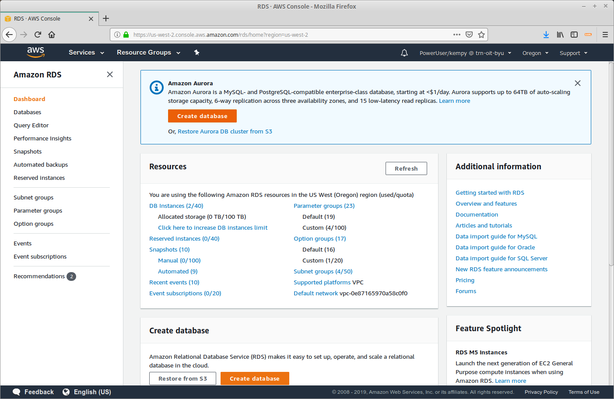Open the notifications bell icon

404,53
